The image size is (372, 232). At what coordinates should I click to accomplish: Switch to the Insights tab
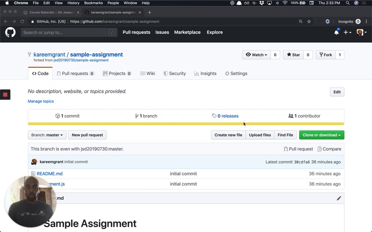tap(205, 73)
